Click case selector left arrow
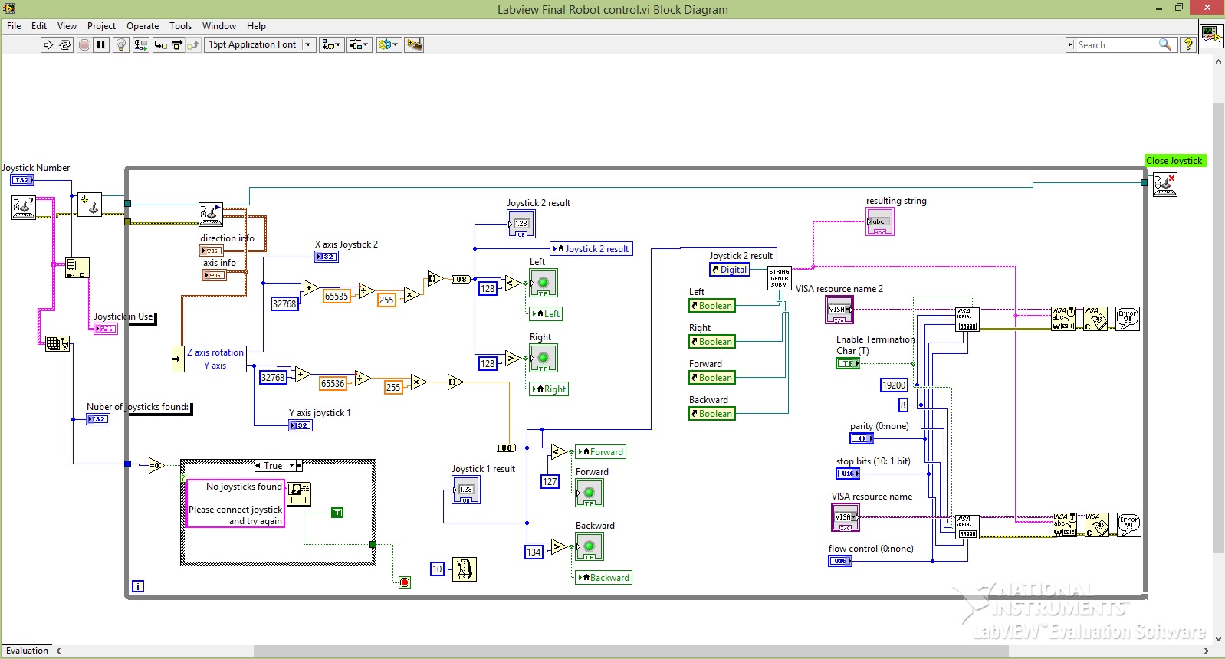 click(258, 466)
